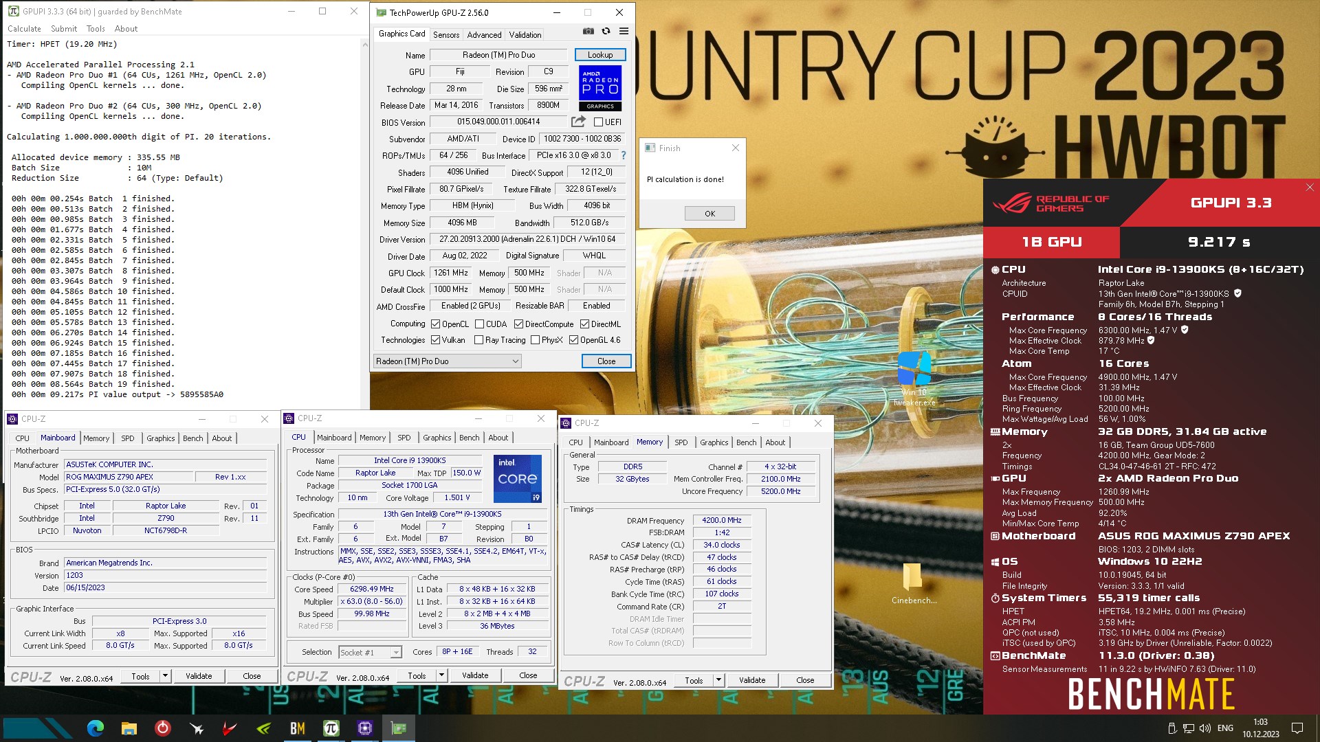The height and width of the screenshot is (742, 1320).
Task: Toggle the Ray Tracing checkbox
Action: click(478, 340)
